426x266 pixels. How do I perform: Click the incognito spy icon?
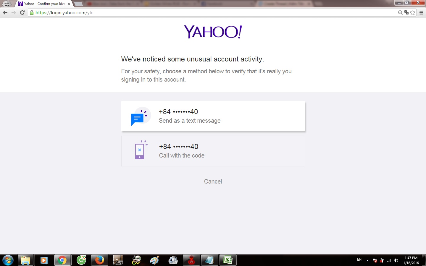(7, 4)
